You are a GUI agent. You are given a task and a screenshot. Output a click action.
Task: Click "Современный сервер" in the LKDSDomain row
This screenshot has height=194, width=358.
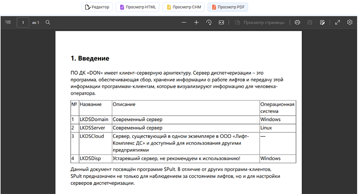[x=186, y=119]
